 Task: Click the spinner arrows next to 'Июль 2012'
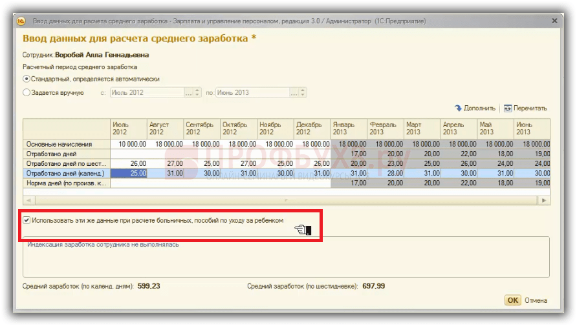pyautogui.click(x=199, y=93)
